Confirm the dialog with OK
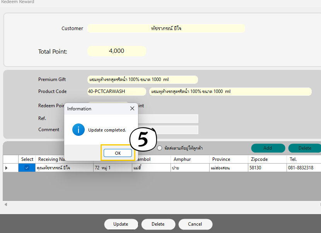Viewport: 321px width, 233px height. tap(118, 153)
